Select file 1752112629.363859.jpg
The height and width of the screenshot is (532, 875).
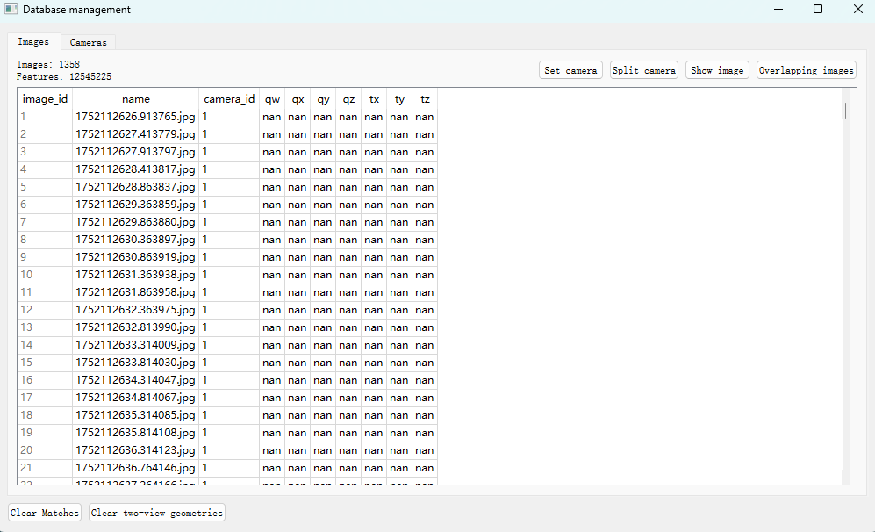coord(136,205)
